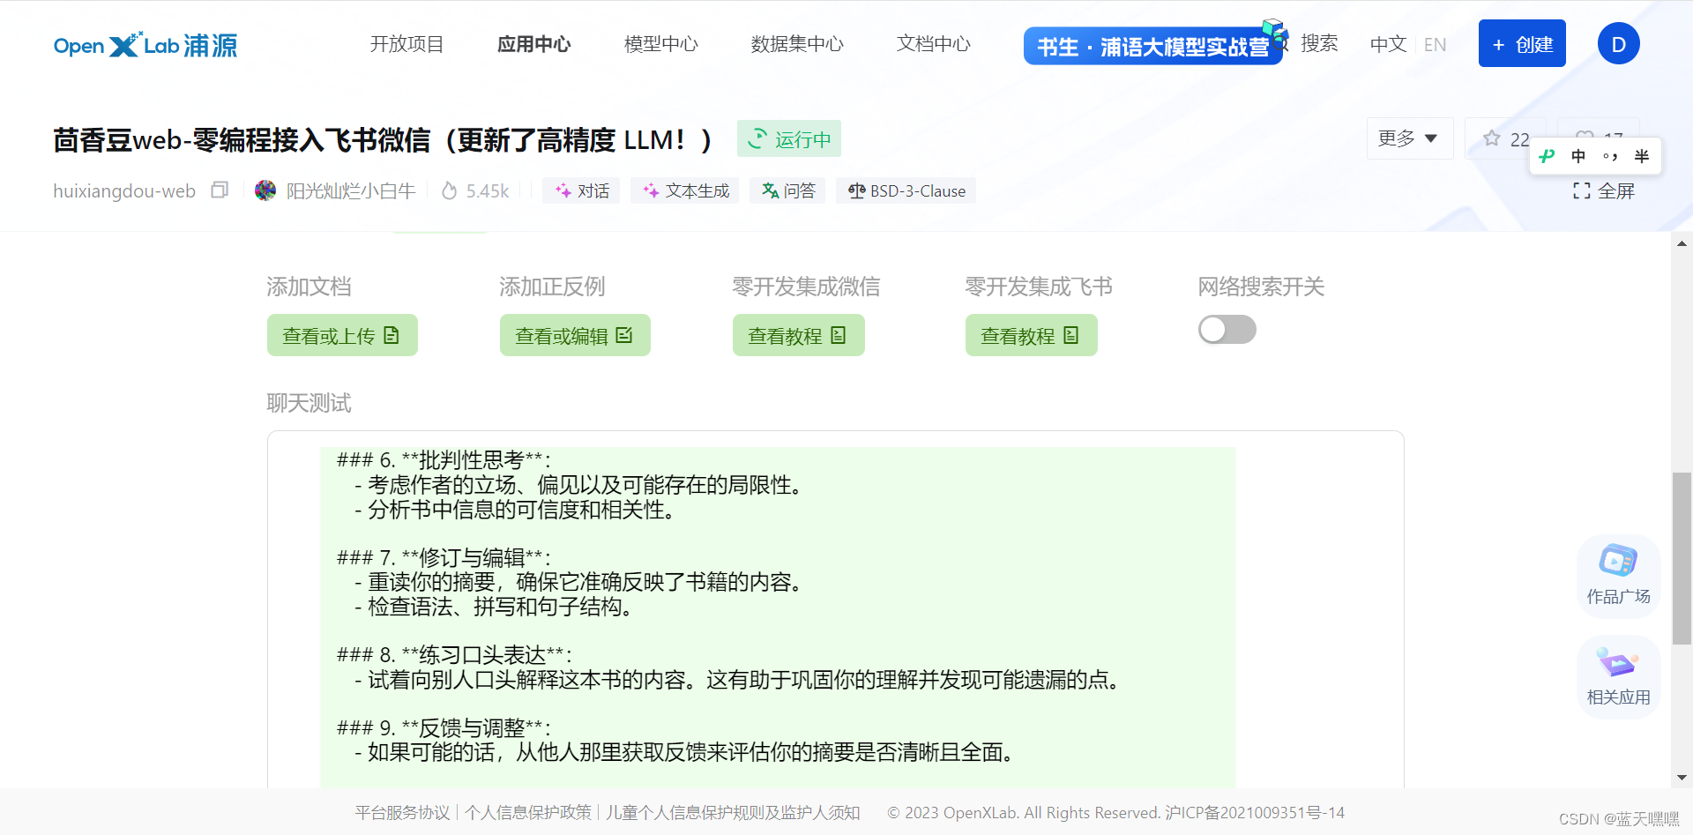Image resolution: width=1693 pixels, height=835 pixels.
Task: Open the 作品广场 side panel icon
Action: coord(1618,575)
